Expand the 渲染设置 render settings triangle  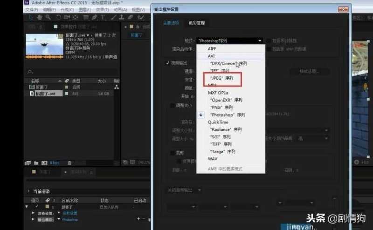[x=33, y=213]
